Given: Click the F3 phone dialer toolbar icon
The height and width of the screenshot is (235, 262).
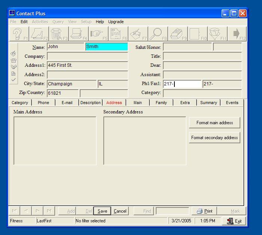Looking at the screenshot, I should pos(59,34).
